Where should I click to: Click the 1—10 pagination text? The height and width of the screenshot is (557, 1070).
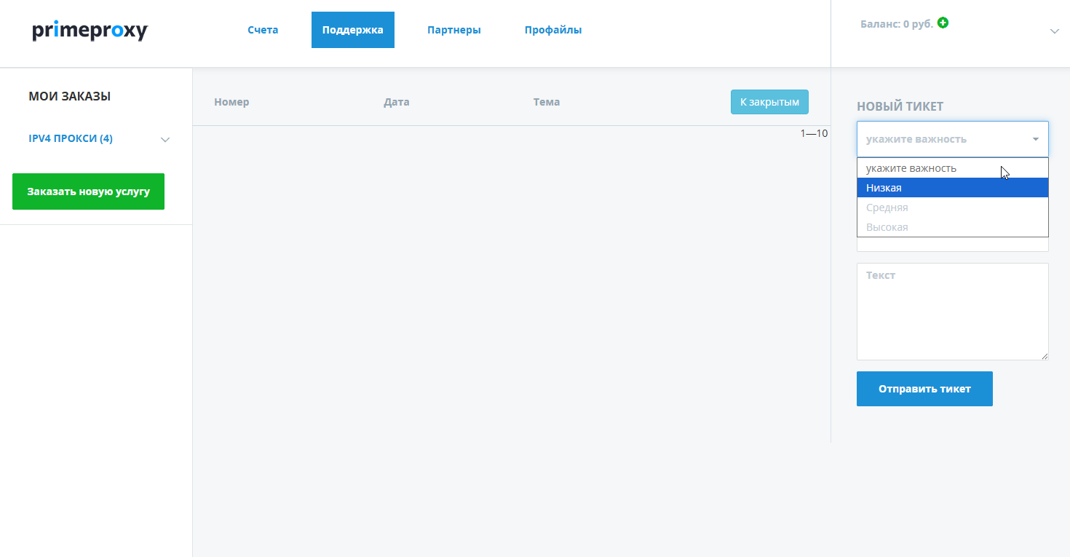814,133
